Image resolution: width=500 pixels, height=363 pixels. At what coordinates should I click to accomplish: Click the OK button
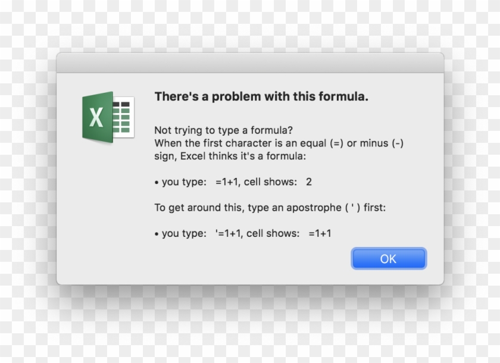coord(388,259)
